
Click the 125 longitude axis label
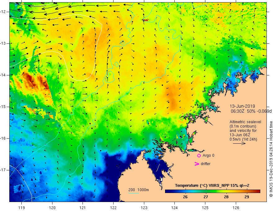tap(205, 208)
